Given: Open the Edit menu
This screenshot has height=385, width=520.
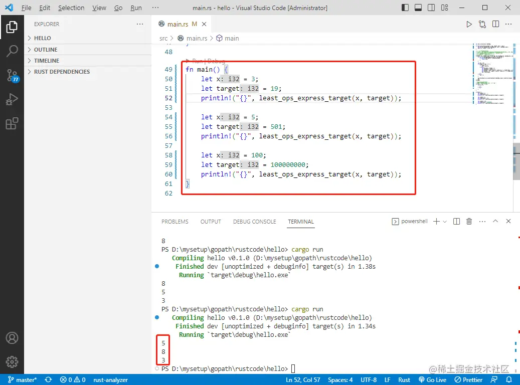Looking at the screenshot, I should point(45,8).
